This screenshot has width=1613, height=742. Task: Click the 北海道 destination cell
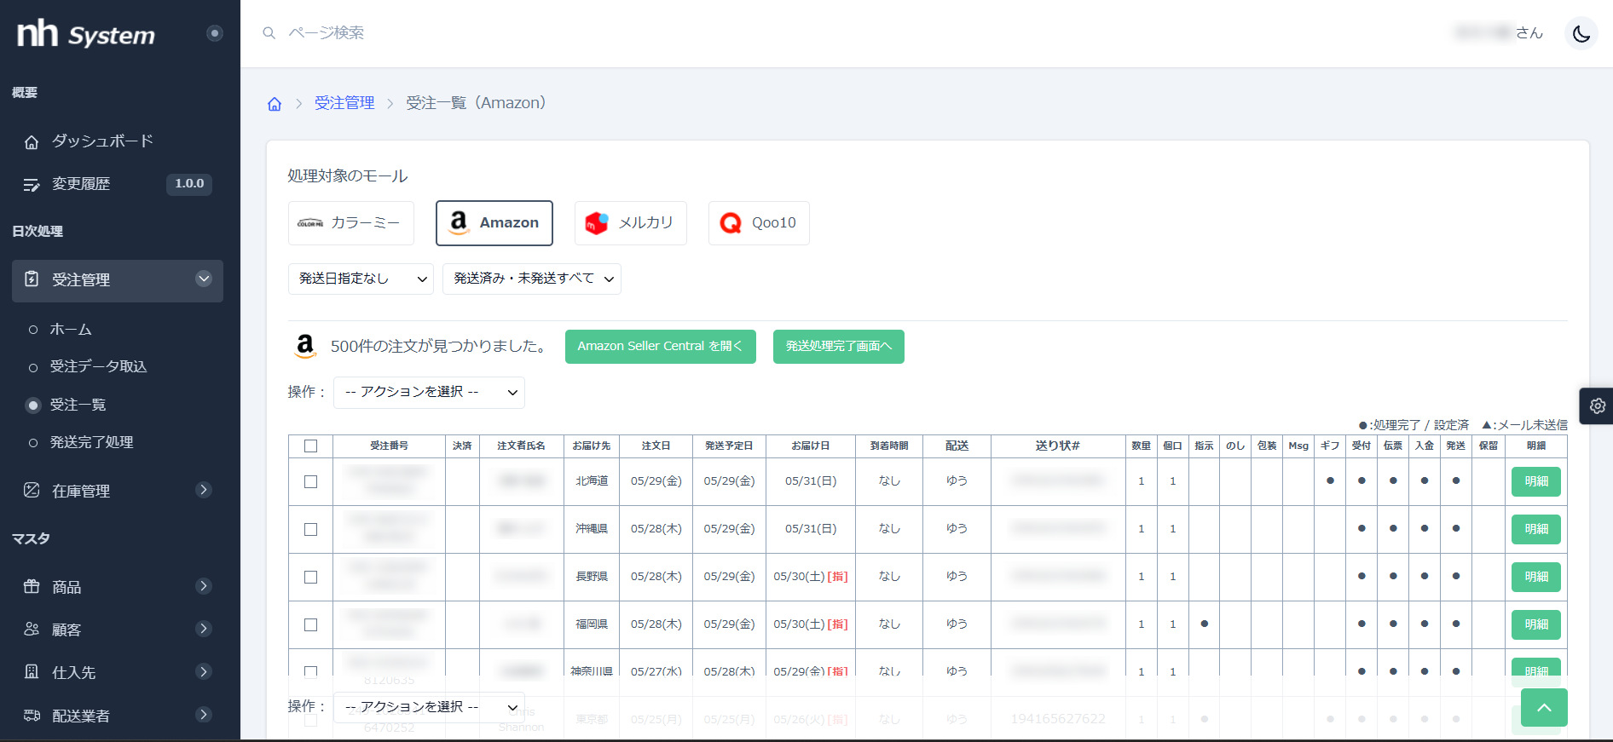tap(592, 481)
